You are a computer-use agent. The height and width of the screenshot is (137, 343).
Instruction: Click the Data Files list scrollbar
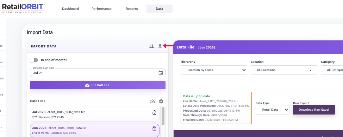(x=163, y=116)
